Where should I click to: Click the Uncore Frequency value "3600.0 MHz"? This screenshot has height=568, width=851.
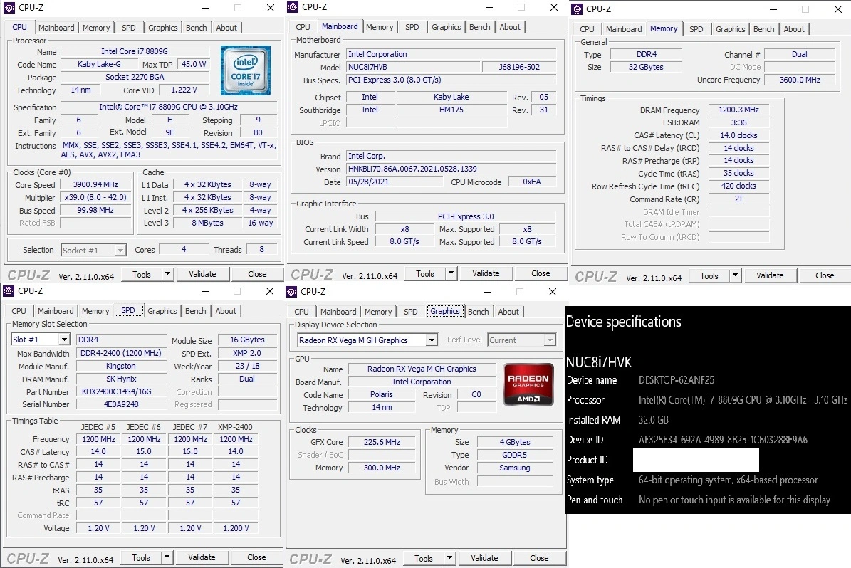800,80
